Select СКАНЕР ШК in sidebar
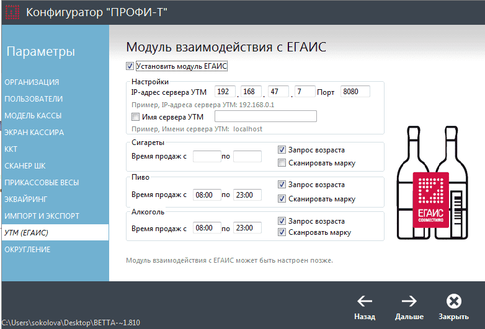485x329 pixels. click(55, 166)
